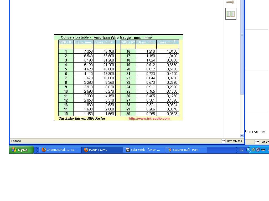
Task: Open the RU language selector
Action: [241, 150]
